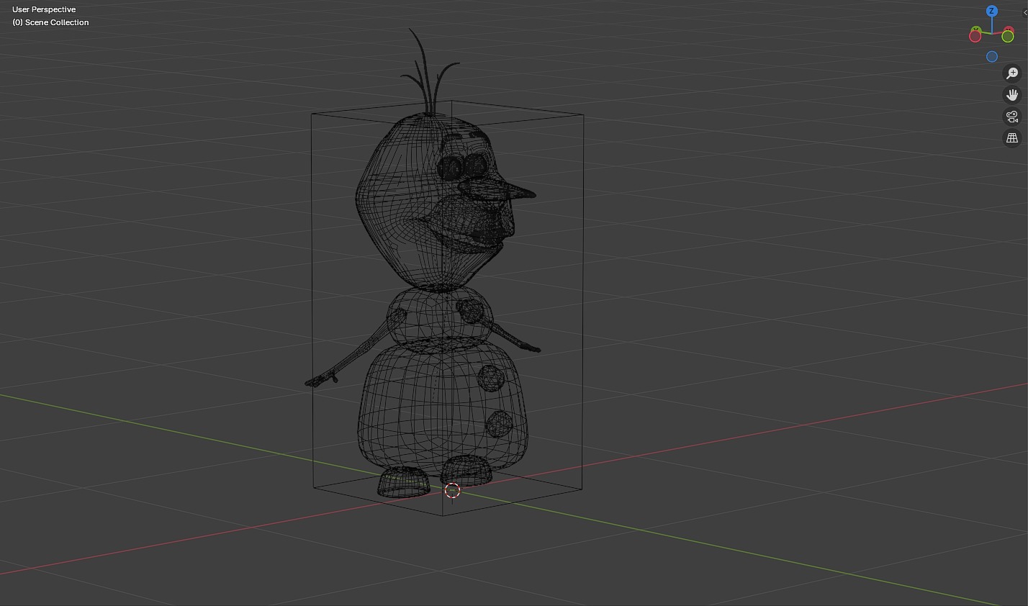Click the '(0) Scene Collection' label
The image size is (1028, 606).
point(50,22)
